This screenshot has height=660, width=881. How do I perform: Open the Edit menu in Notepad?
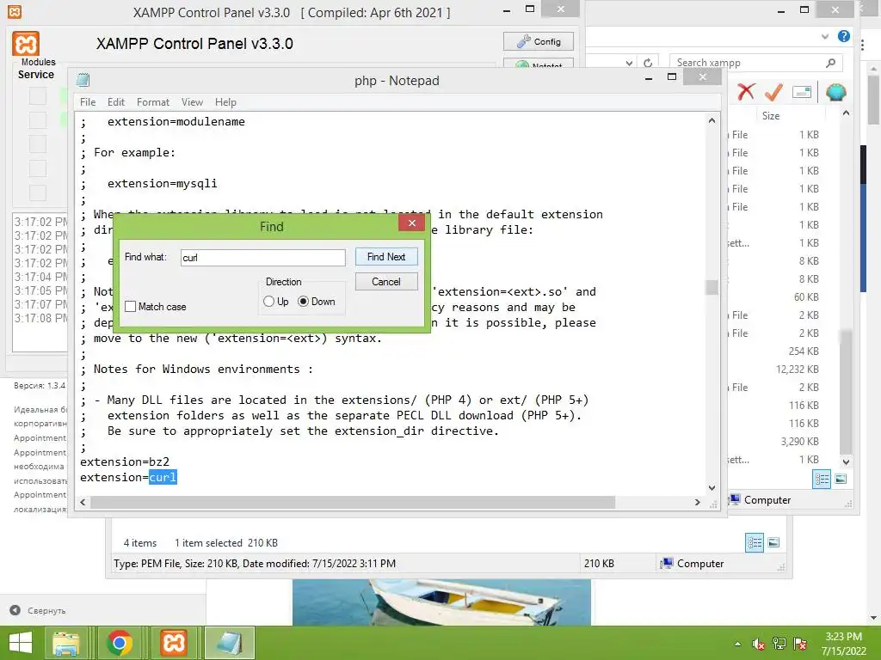coord(116,102)
